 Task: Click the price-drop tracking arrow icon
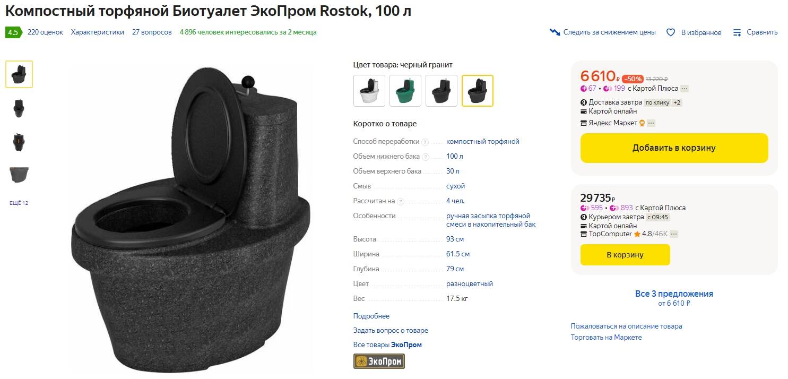pyautogui.click(x=555, y=32)
